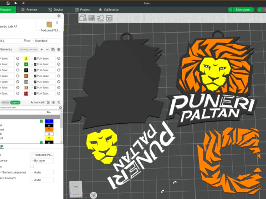Open the Device tab
The width and height of the screenshot is (266, 199).
click(x=55, y=10)
